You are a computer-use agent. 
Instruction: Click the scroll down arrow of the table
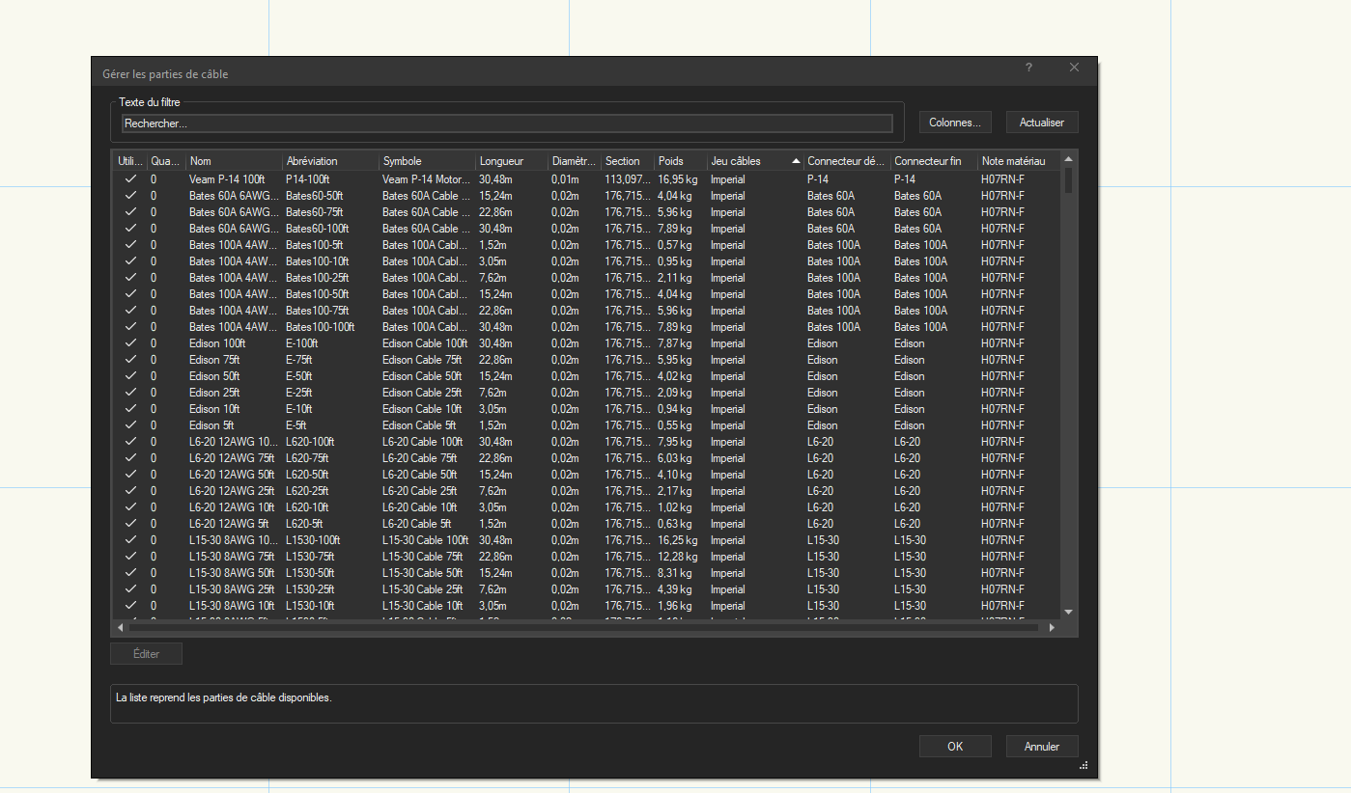[x=1068, y=612]
